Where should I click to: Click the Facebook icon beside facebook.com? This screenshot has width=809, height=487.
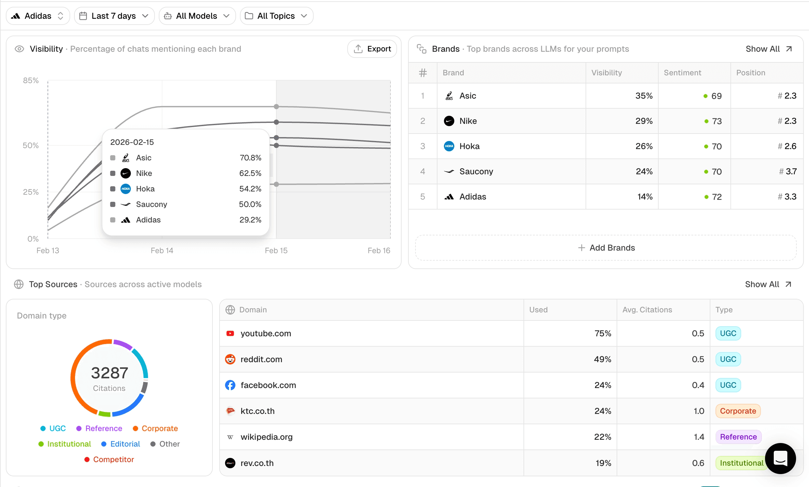(230, 385)
